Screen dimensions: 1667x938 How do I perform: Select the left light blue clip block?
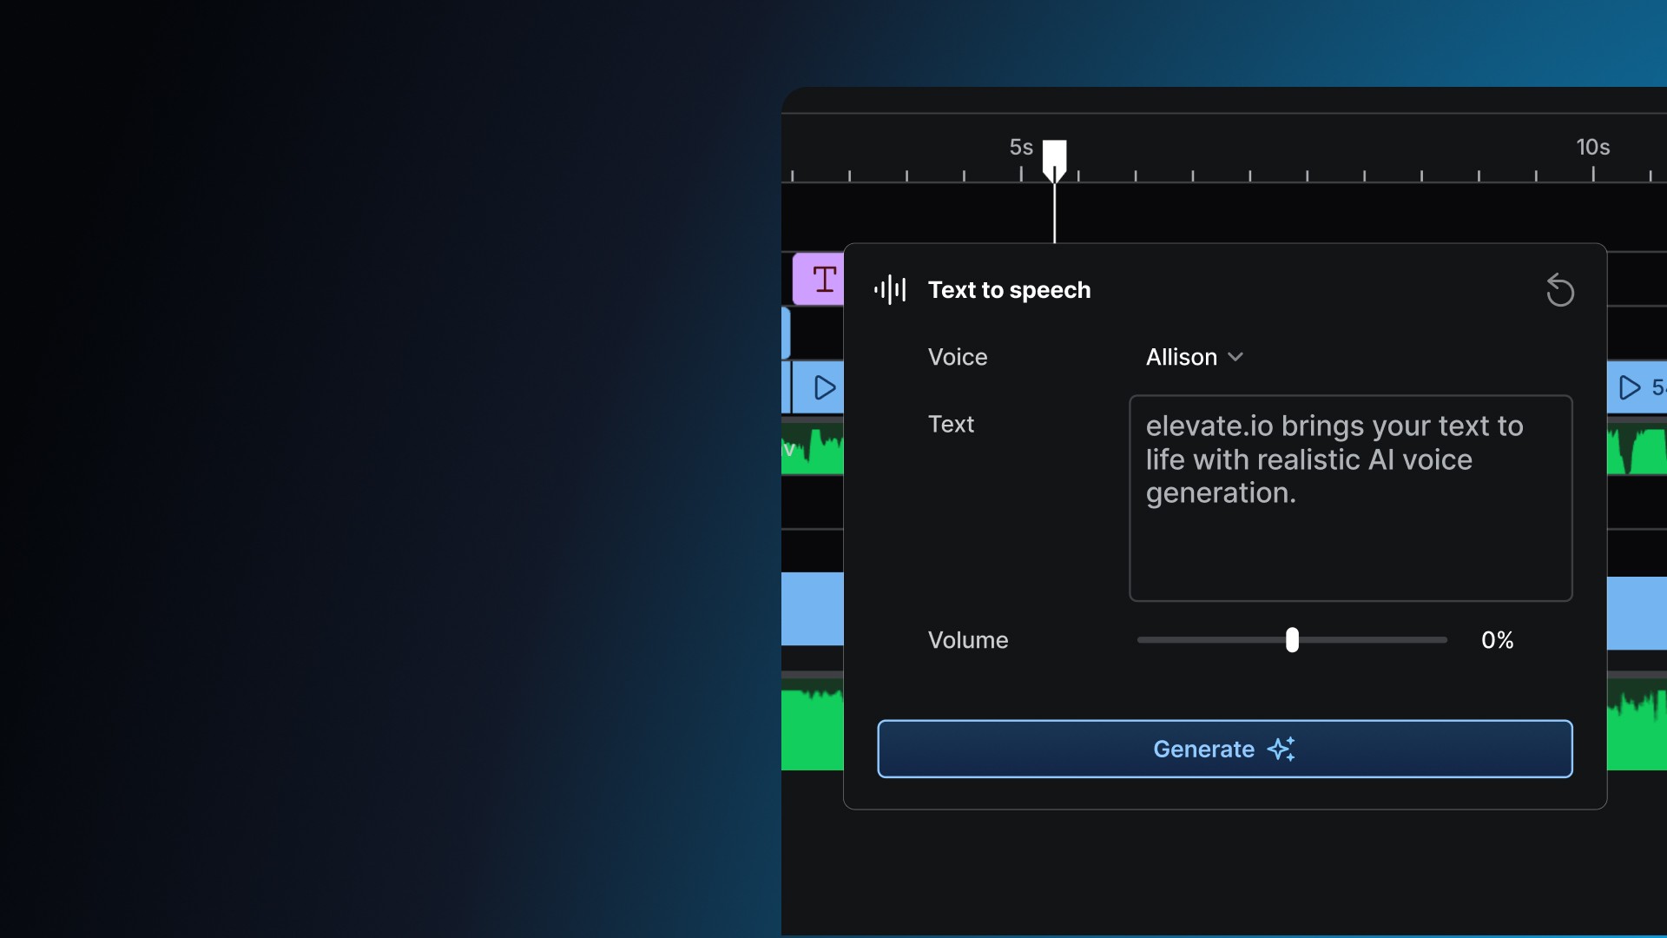point(813,609)
